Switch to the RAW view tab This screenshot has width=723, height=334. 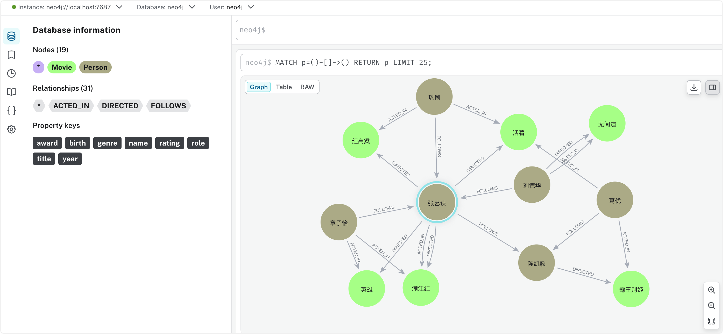307,87
